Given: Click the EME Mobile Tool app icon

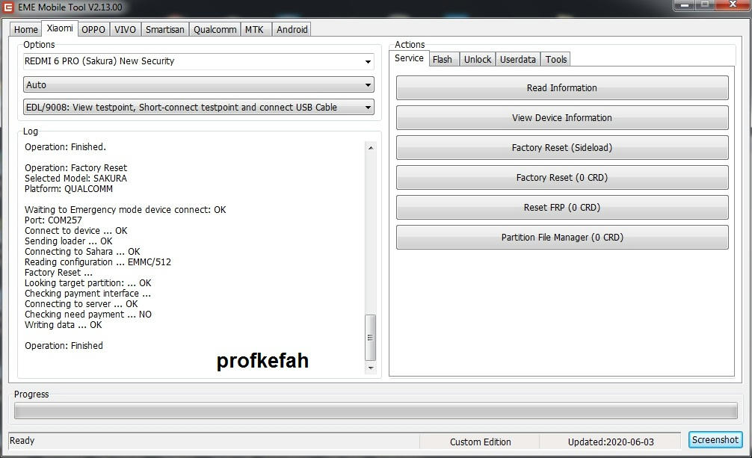Looking at the screenshot, I should pyautogui.click(x=8, y=7).
